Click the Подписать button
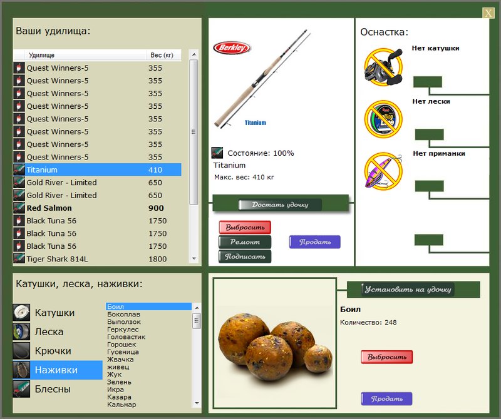The image size is (501, 419). click(245, 256)
